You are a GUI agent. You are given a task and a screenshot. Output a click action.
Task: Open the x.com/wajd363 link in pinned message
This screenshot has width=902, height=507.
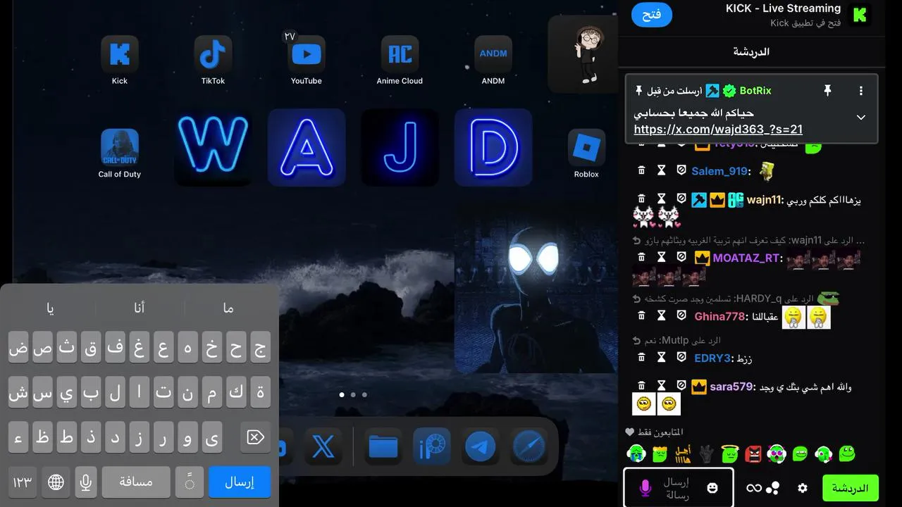(718, 129)
